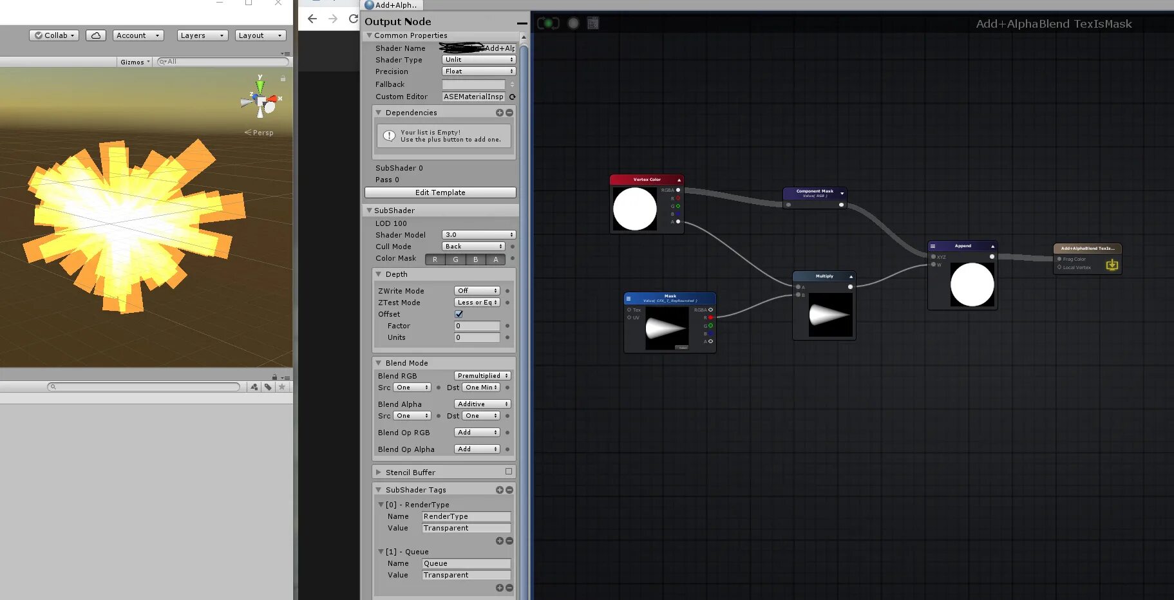Viewport: 1174px width, 600px height.
Task: Collapse the Vertex Color node preview arrow
Action: (679, 180)
